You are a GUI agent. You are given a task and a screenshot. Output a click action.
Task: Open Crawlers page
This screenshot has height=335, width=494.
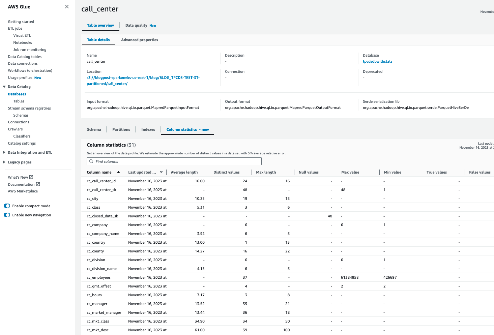pos(15,129)
